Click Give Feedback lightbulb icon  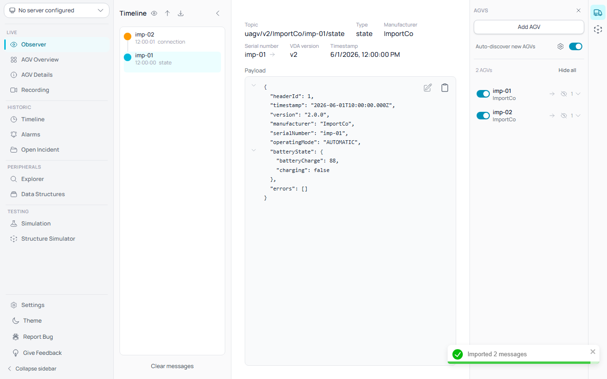tap(16, 353)
